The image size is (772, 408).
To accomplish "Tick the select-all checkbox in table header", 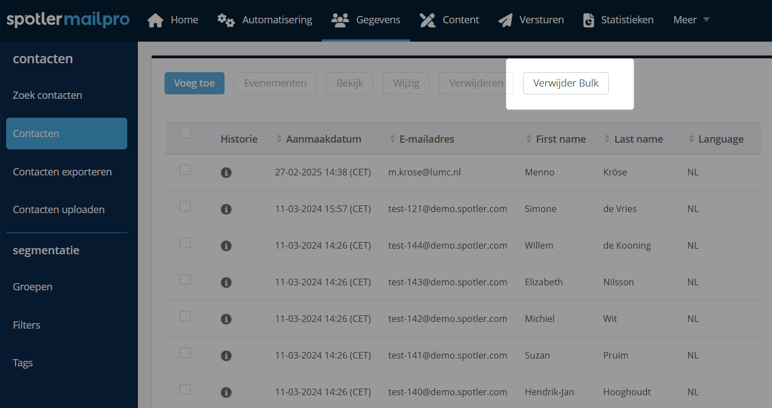I will 185,133.
